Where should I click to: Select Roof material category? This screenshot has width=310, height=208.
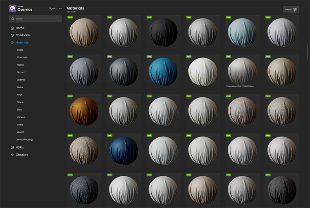click(19, 95)
